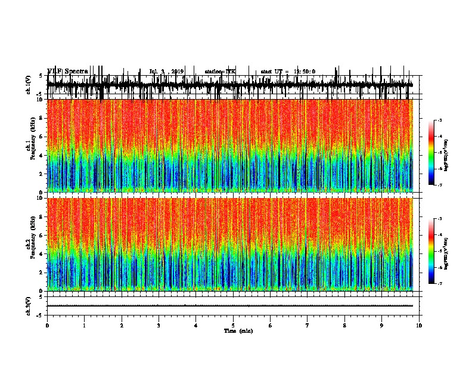Click the "VLF Spectra" plot title
This screenshot has width=472, height=365.
point(68,71)
